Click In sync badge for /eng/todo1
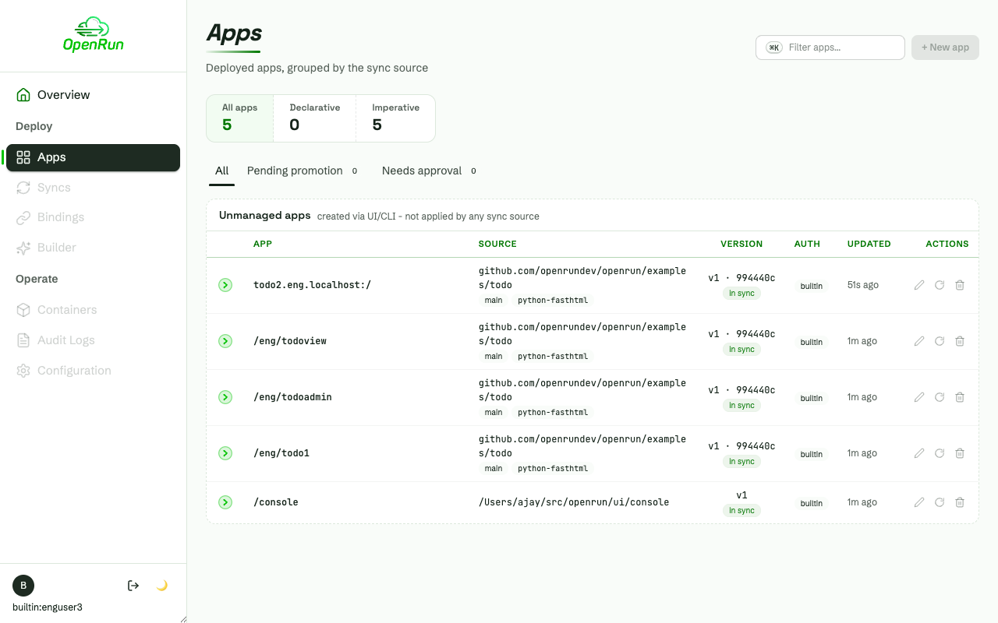 (x=741, y=462)
